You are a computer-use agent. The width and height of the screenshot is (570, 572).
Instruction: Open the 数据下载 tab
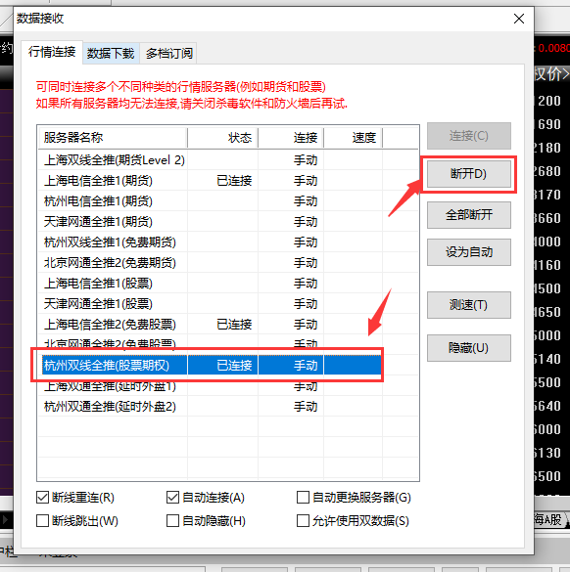[x=111, y=54]
